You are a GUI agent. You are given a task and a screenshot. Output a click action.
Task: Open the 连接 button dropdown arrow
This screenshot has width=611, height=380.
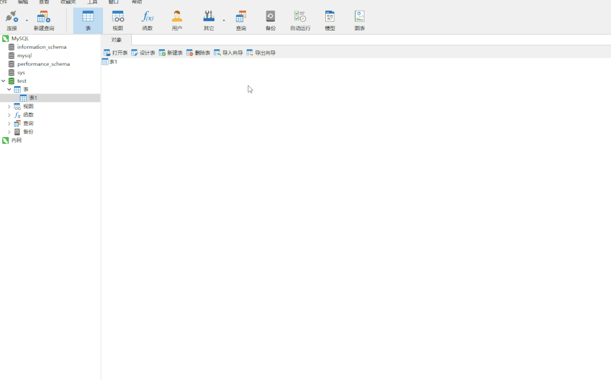click(x=27, y=20)
